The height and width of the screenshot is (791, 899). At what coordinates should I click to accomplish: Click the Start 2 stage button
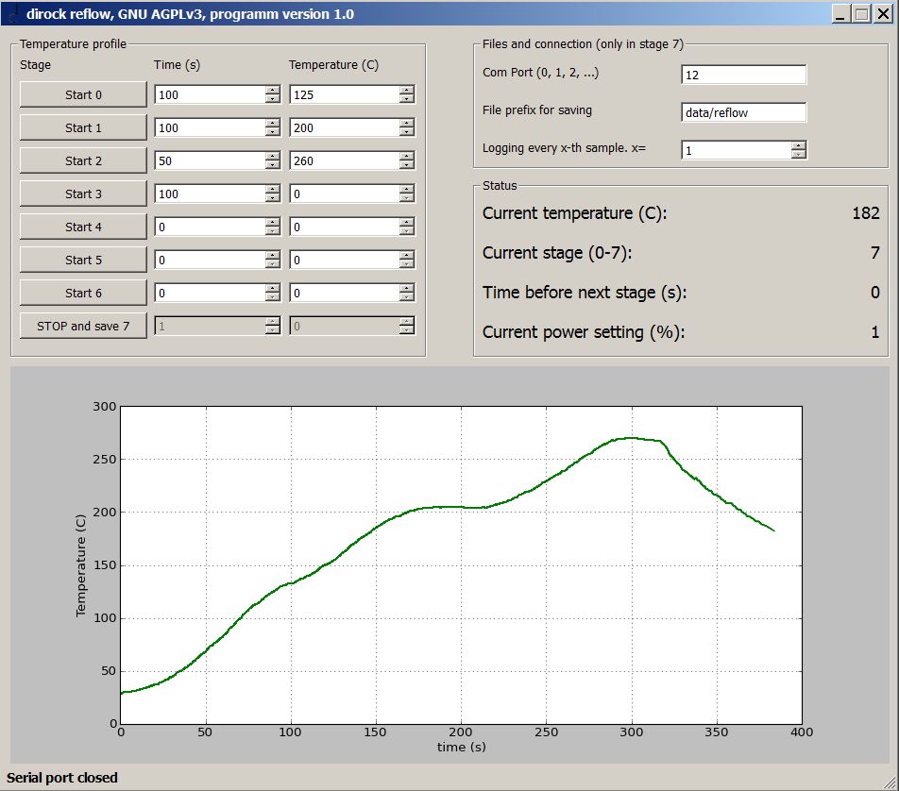pos(83,161)
